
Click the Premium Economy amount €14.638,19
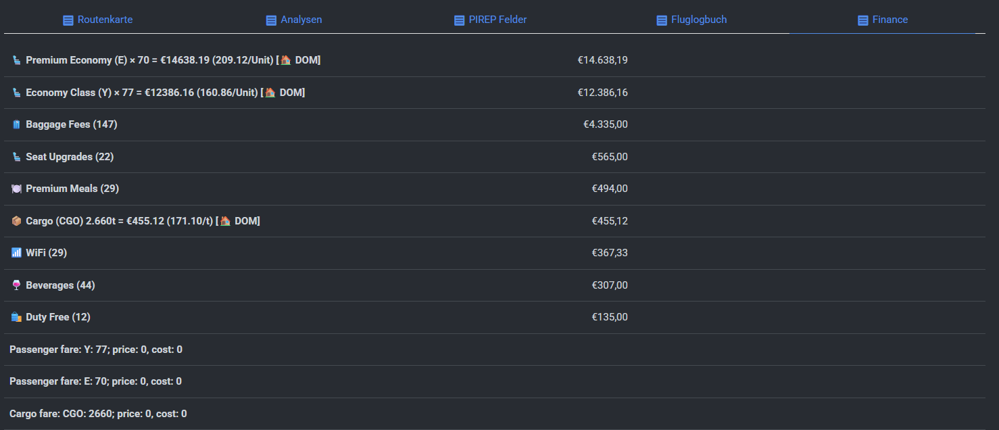coord(602,60)
